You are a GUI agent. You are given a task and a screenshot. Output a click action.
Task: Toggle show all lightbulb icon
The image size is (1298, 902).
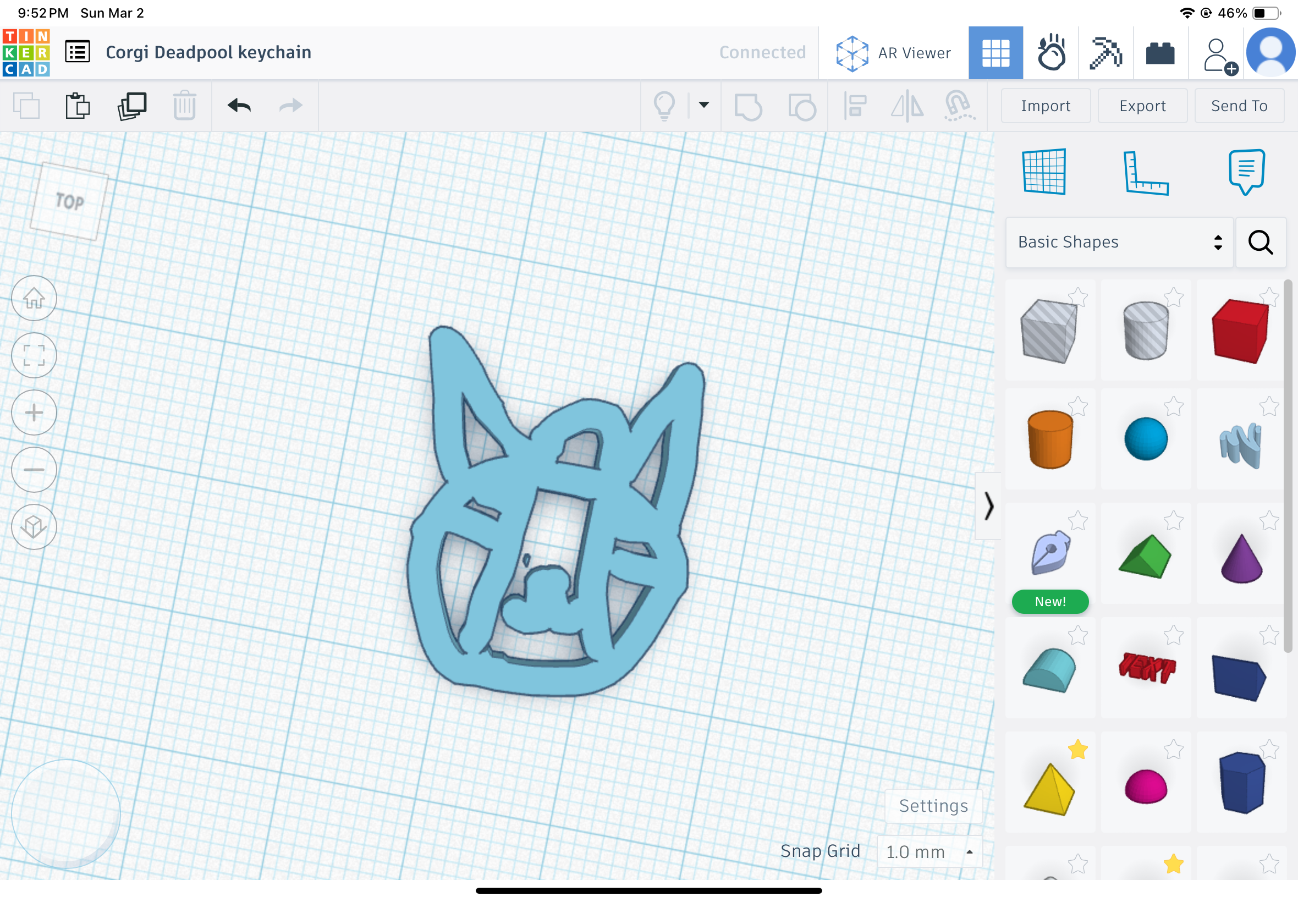(664, 106)
